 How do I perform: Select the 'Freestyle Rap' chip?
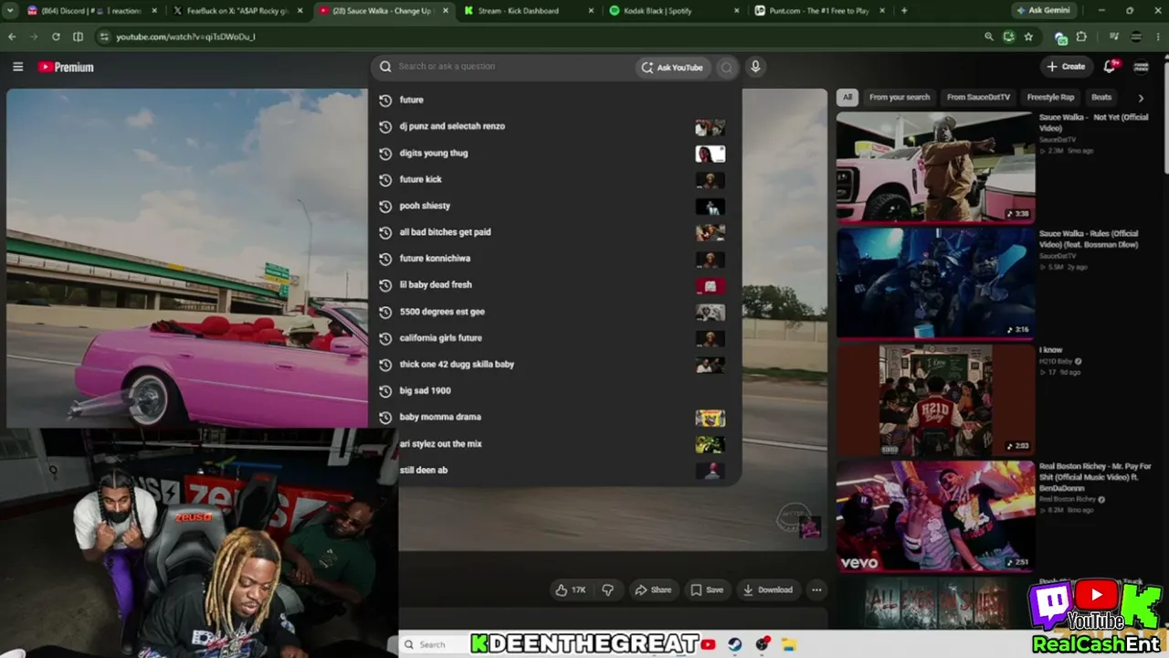tap(1050, 97)
